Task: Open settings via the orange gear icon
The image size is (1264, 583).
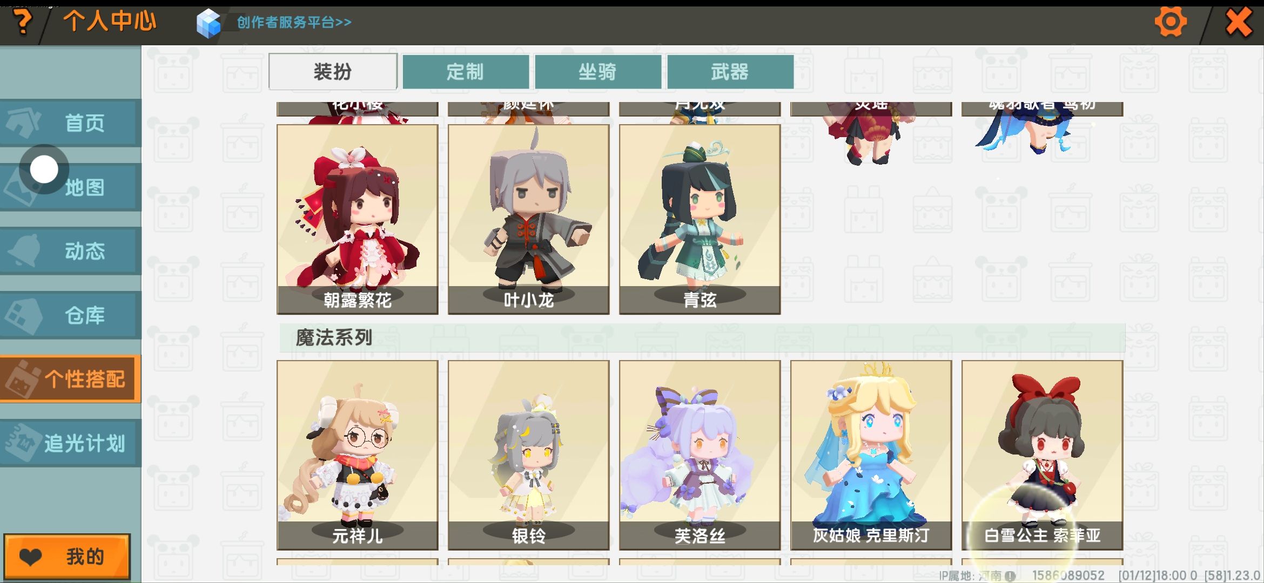Action: point(1171,22)
